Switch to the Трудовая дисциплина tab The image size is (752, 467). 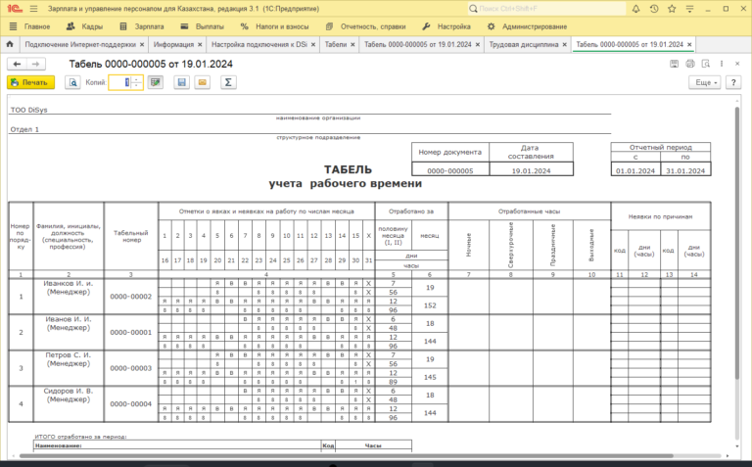524,45
